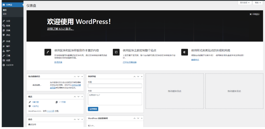Go to 评论 (Comments) in sidebar
Viewport: 265px width, 129px height.
(x=8, y=35)
